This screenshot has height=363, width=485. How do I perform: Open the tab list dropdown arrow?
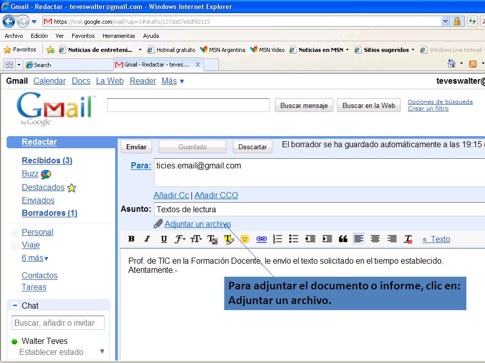point(19,65)
